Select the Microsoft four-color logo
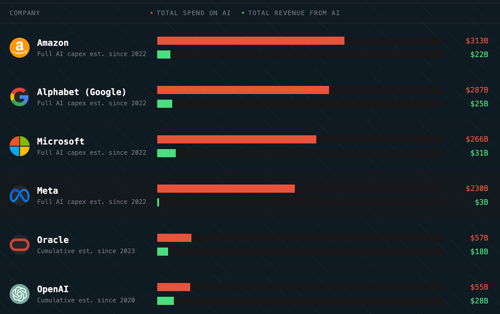 (x=20, y=146)
